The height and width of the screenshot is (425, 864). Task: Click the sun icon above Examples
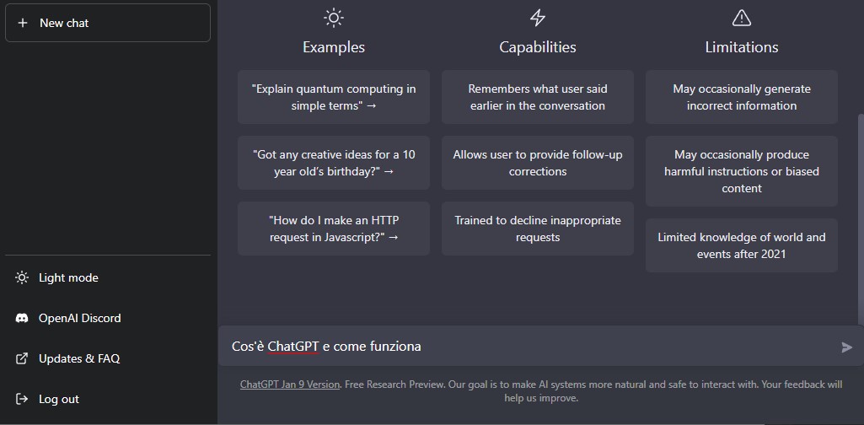pos(334,18)
